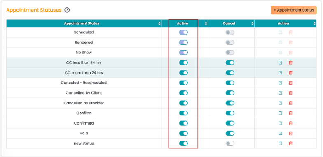Select the 'Confirmed' status name cell
This screenshot has width=323, height=157.
(x=84, y=123)
